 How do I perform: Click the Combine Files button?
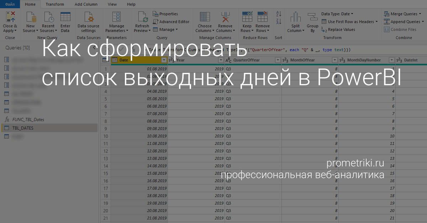(400, 30)
